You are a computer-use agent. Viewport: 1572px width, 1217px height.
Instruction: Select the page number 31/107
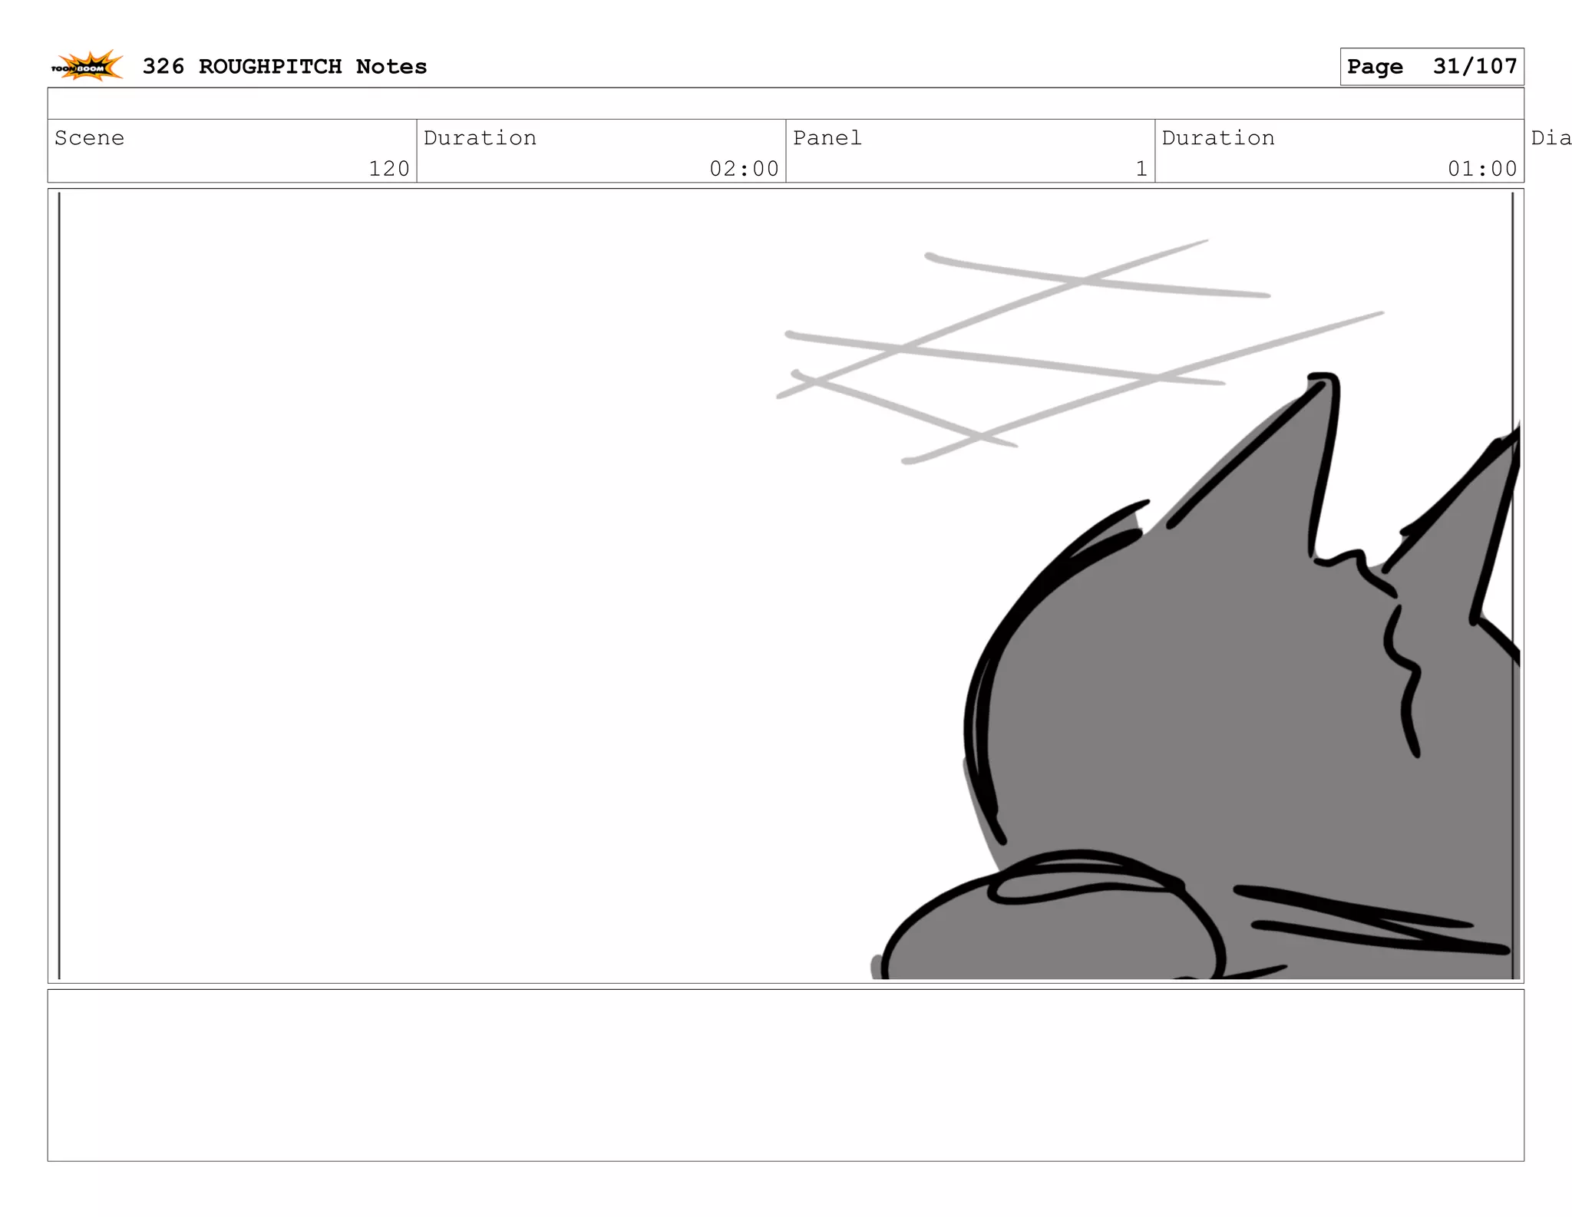[x=1475, y=67]
